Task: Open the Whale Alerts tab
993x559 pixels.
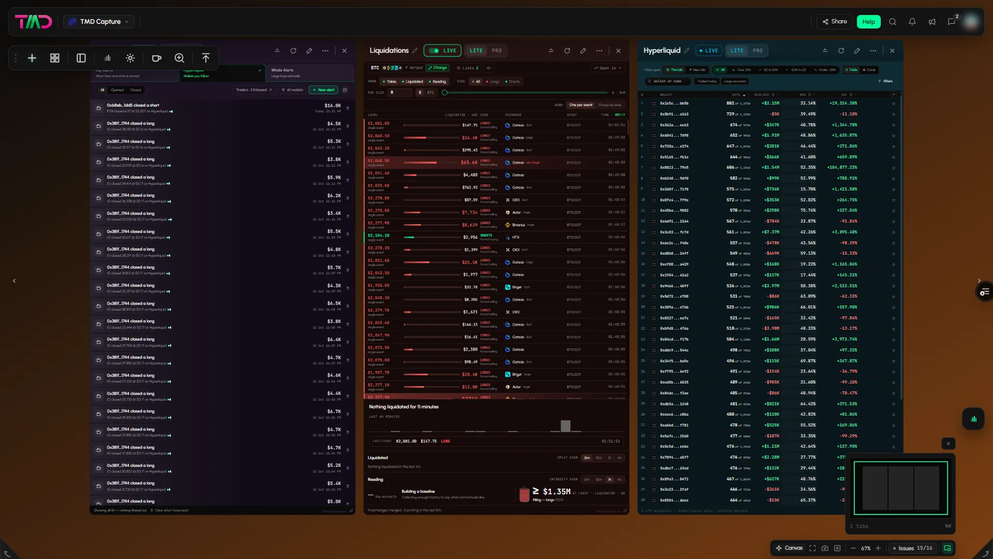Action: click(x=309, y=73)
